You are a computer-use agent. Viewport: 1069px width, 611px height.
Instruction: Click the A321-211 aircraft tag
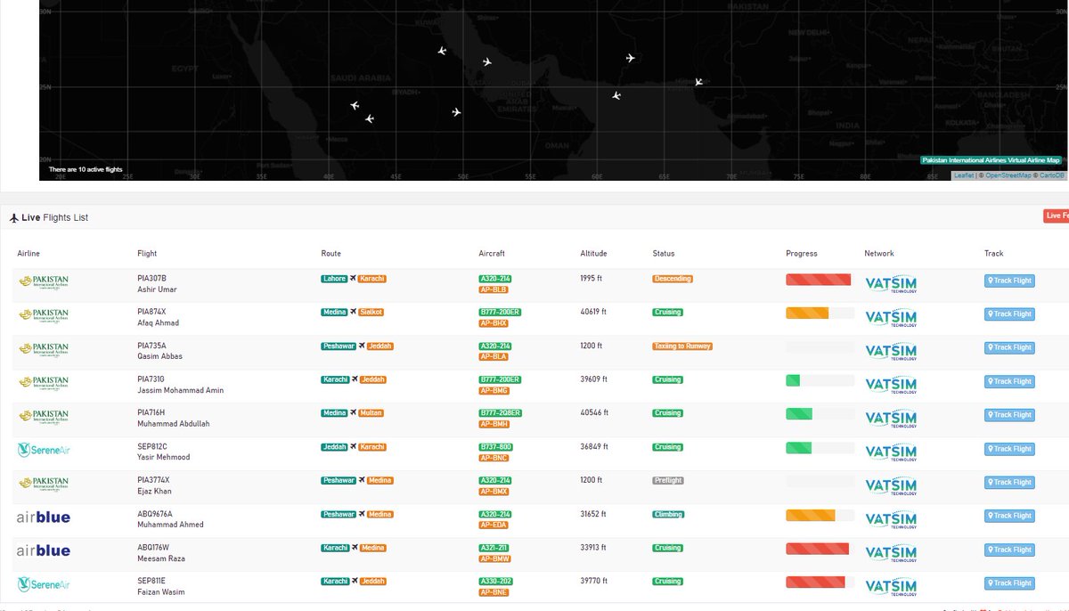tap(495, 548)
